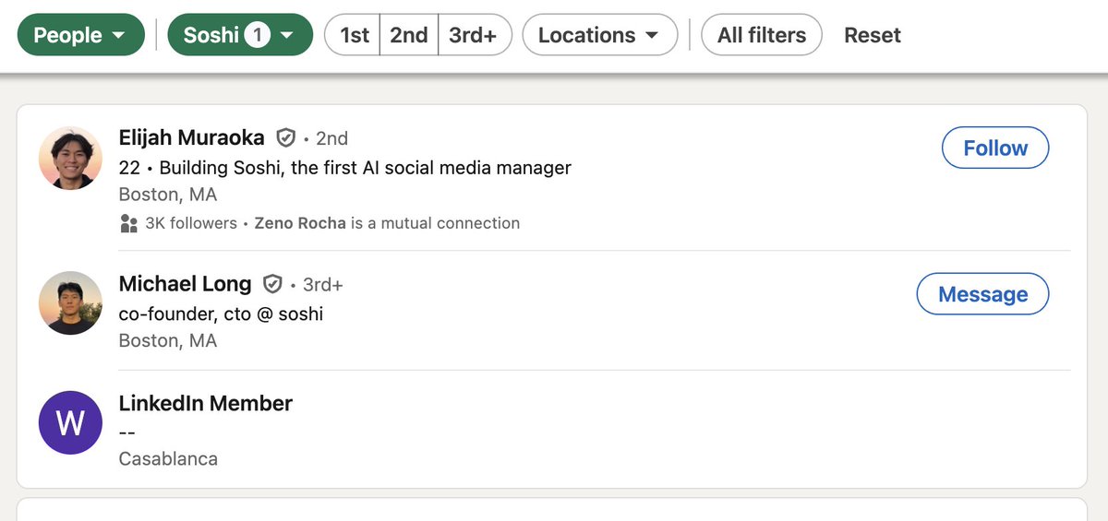Toggle the 1st connections filter
1108x521 pixels.
(353, 35)
